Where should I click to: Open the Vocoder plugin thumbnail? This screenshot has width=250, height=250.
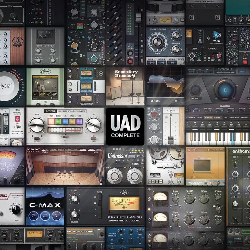(x=85, y=238)
